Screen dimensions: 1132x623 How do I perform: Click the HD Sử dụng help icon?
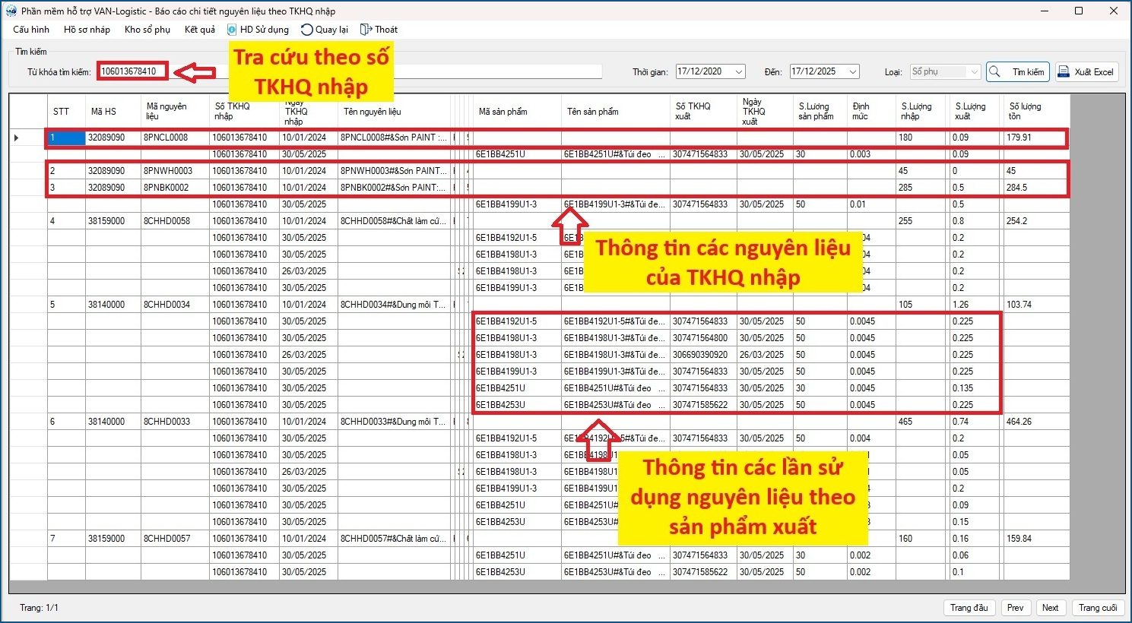point(232,30)
